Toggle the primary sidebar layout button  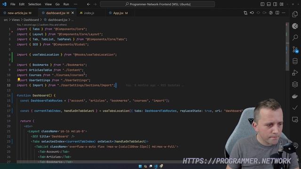point(262,4)
